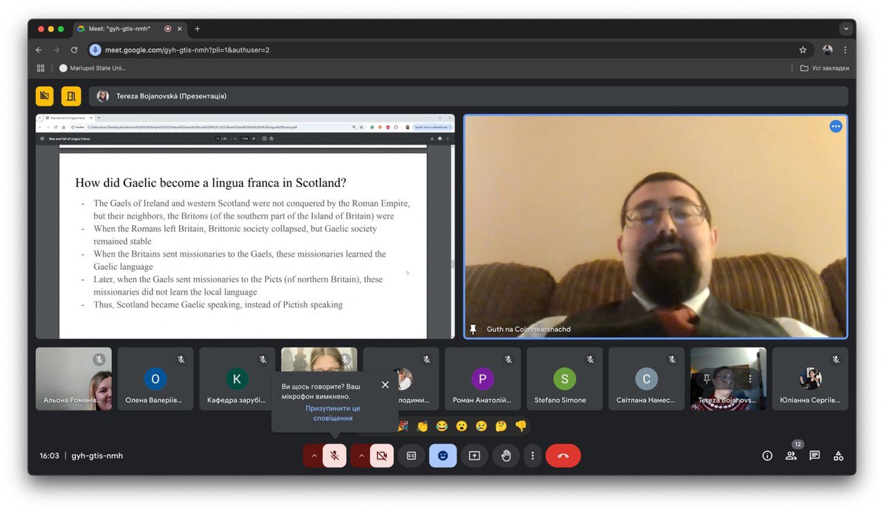The image size is (884, 512).
Task: Open Chrome three-dot menu
Action: [x=845, y=50]
